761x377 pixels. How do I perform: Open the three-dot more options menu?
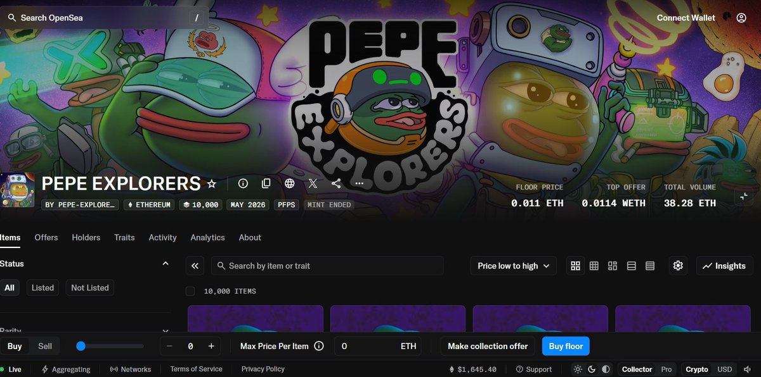(360, 183)
